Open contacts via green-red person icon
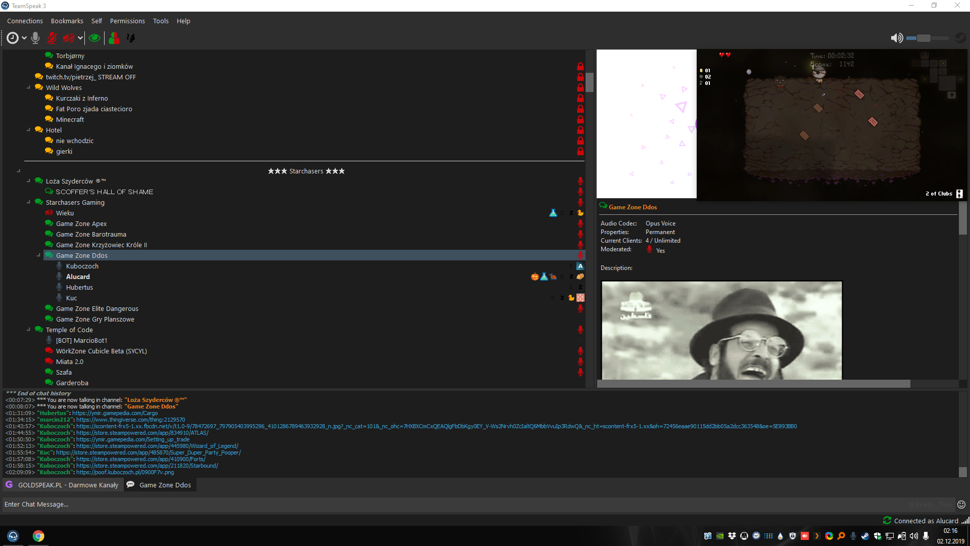This screenshot has height=546, width=970. [x=114, y=38]
